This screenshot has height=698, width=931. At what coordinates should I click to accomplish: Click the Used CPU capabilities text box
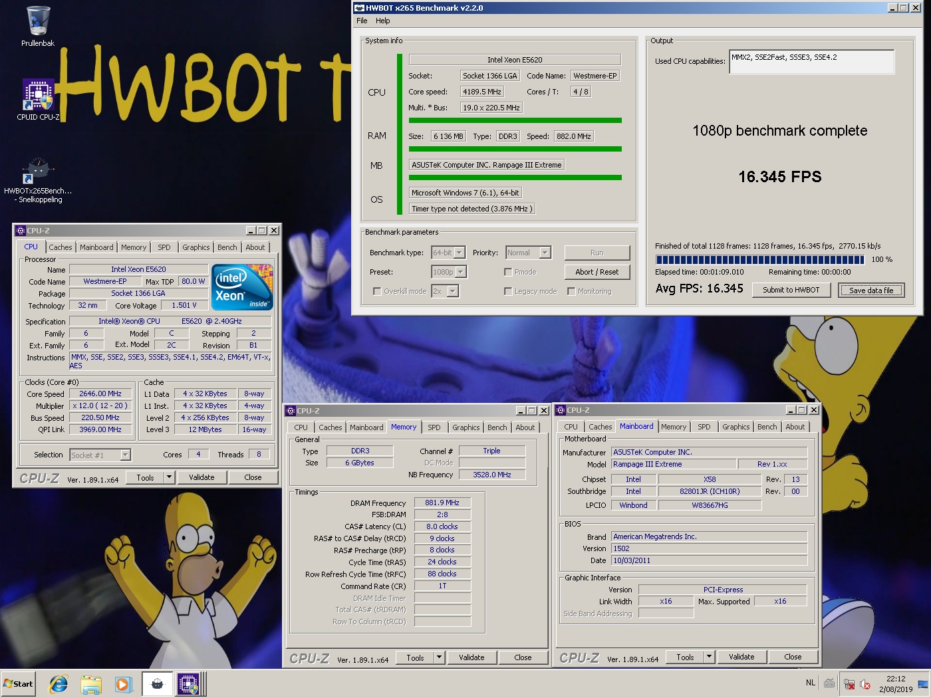812,61
